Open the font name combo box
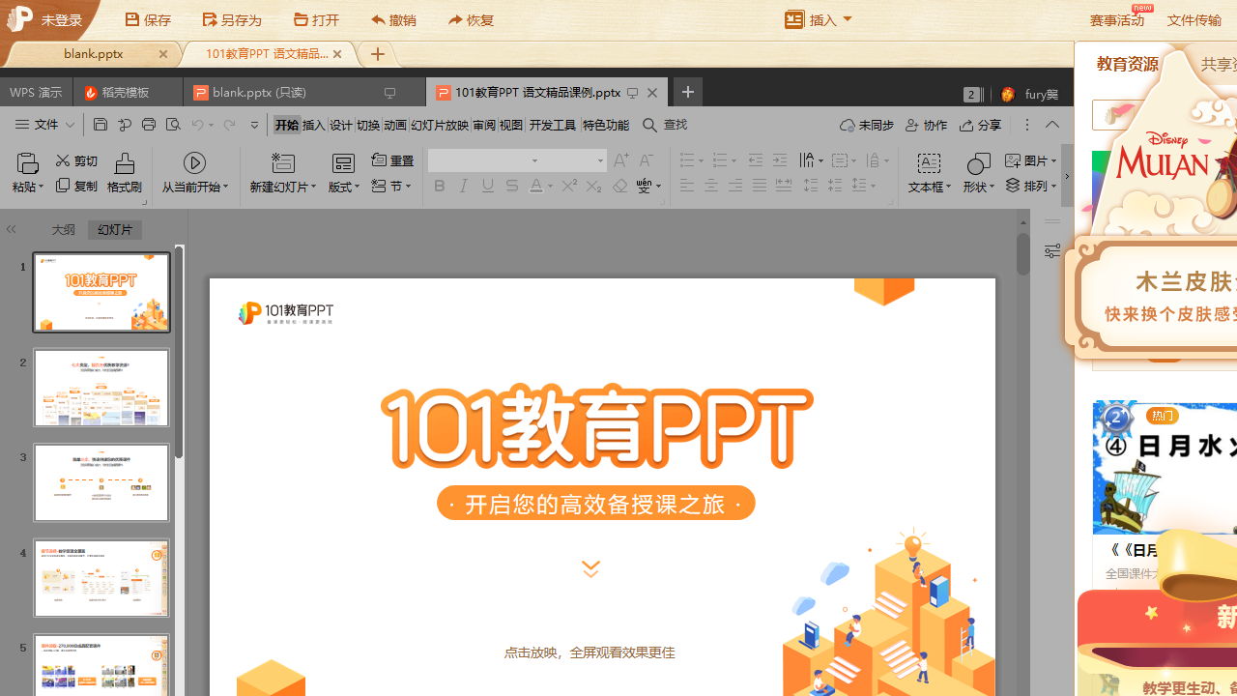Image resolution: width=1237 pixels, height=696 pixels. (x=485, y=160)
